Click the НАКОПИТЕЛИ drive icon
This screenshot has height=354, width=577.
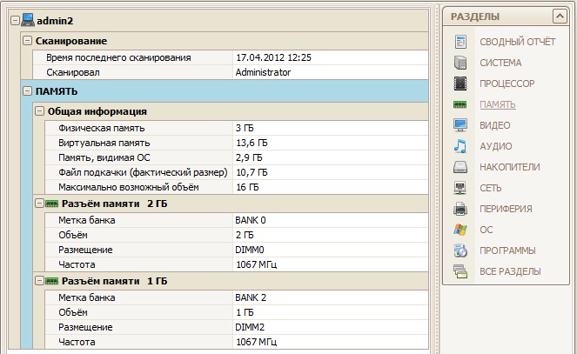(460, 167)
